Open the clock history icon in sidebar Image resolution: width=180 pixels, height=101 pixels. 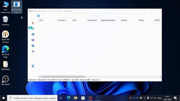click(x=33, y=29)
